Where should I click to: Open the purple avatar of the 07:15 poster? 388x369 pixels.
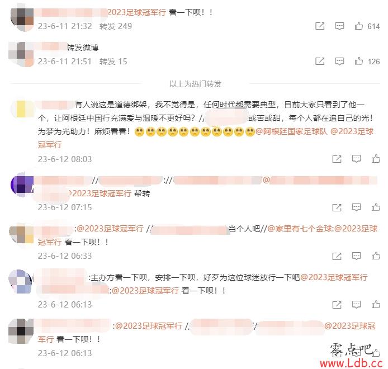pyautogui.click(x=22, y=184)
